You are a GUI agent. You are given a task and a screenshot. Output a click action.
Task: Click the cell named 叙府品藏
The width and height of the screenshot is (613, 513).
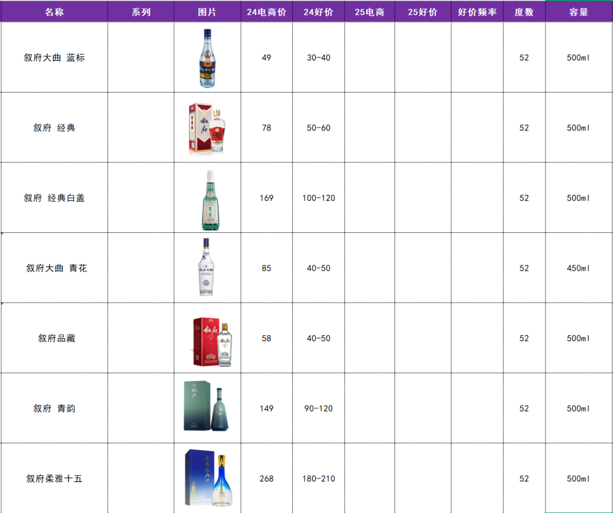(x=54, y=338)
